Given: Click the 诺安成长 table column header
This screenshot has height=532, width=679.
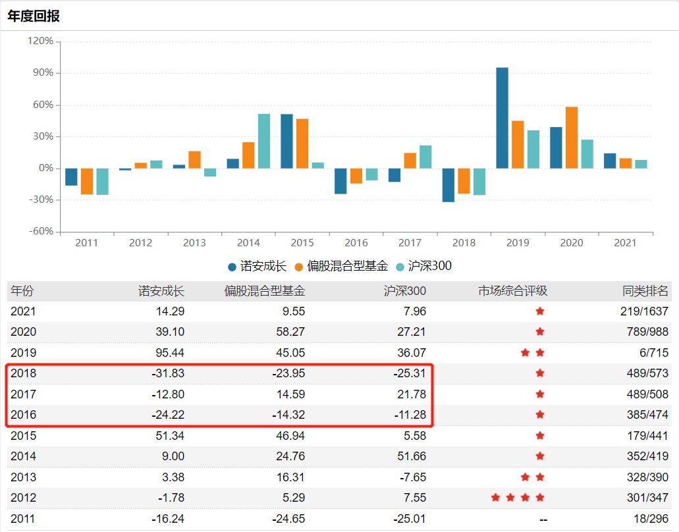Looking at the screenshot, I should [161, 291].
